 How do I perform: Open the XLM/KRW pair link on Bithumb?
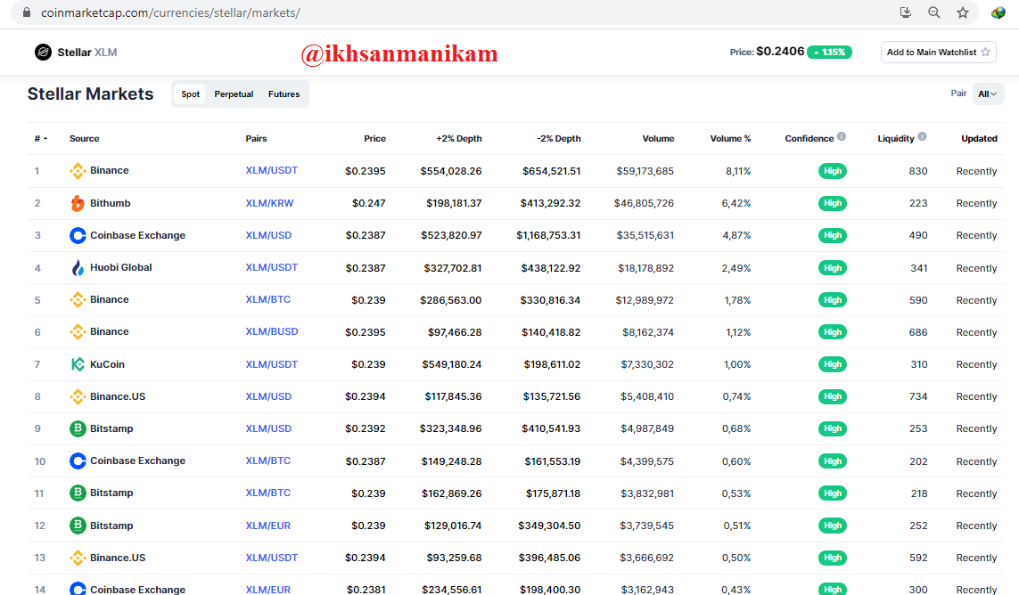(x=270, y=203)
